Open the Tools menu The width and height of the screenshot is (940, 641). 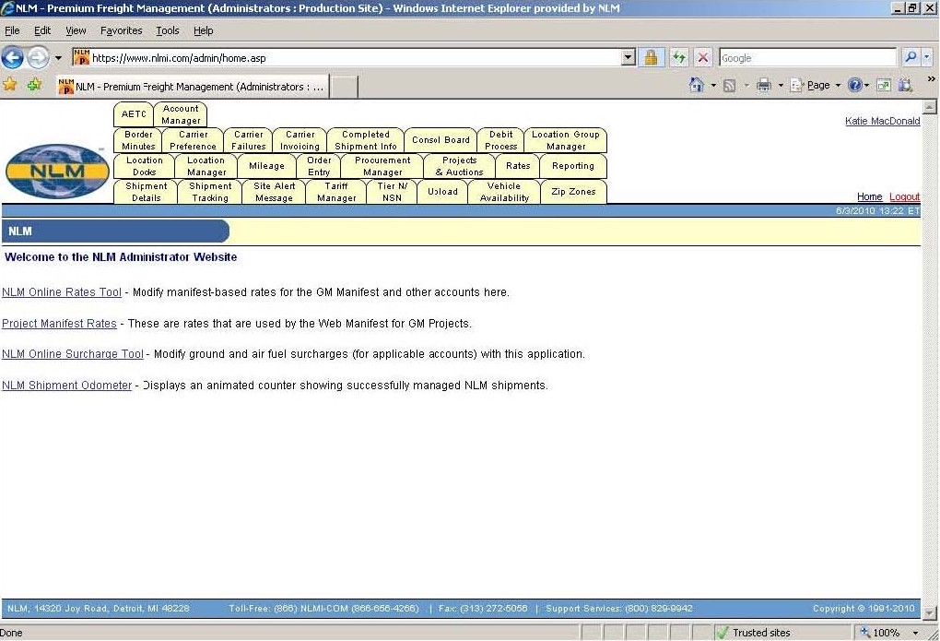click(x=167, y=30)
